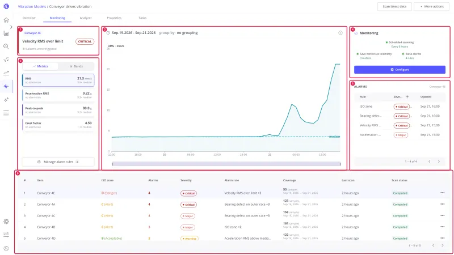This screenshot has width=454, height=255.
Task: Click the 3 metrics link in Monitoring
Action: [x=365, y=58]
